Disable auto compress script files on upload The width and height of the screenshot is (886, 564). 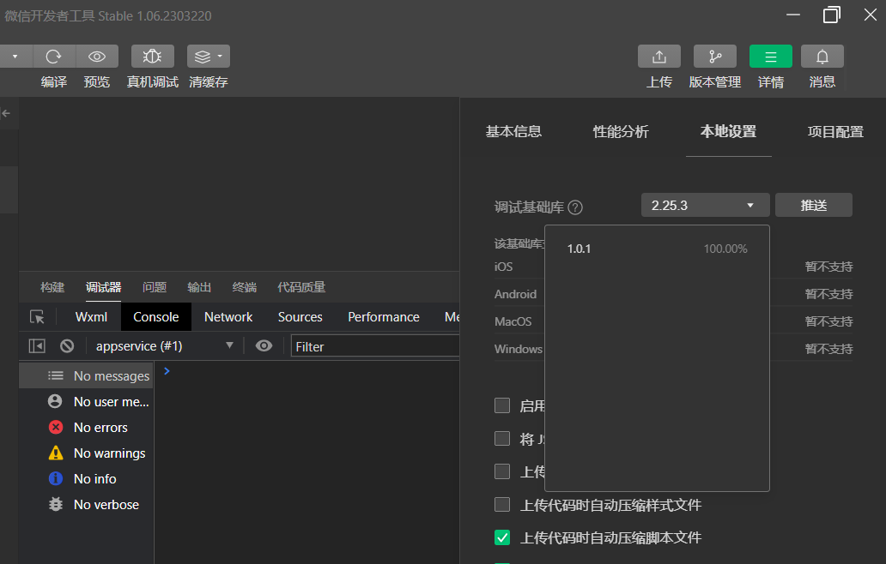[502, 537]
